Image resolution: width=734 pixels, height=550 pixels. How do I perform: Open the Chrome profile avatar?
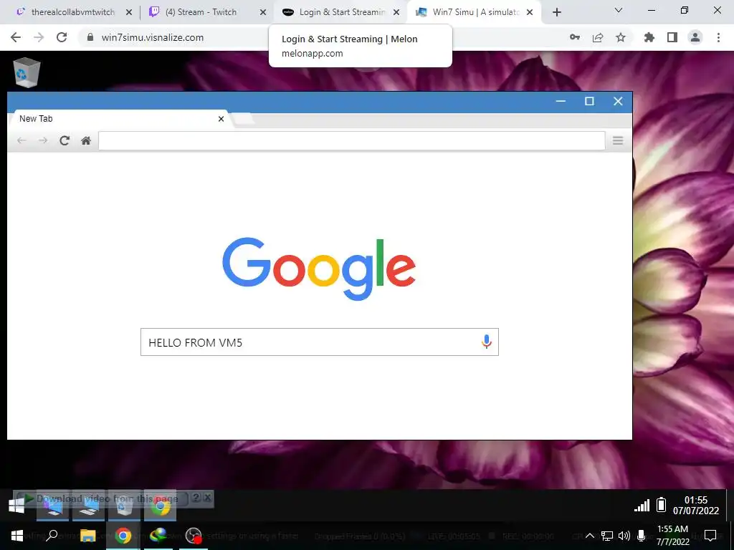pos(695,37)
